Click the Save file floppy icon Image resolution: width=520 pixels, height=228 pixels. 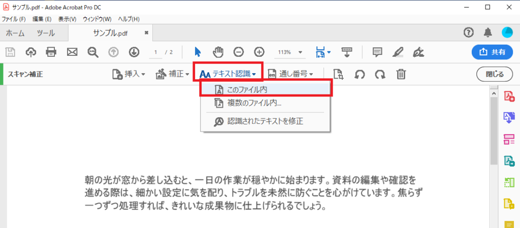click(11, 52)
